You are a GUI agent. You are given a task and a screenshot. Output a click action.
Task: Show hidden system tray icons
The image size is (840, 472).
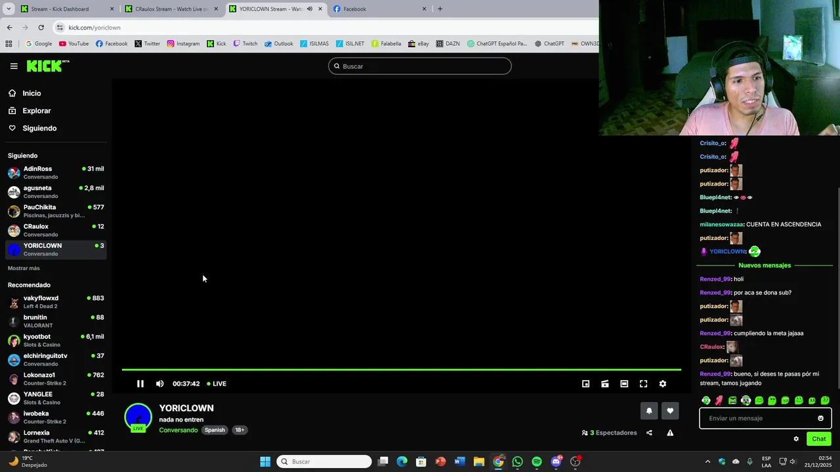[x=707, y=462]
